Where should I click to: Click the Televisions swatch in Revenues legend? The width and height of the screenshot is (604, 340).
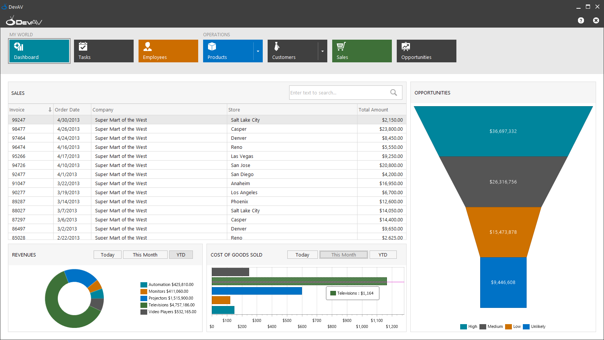point(144,305)
